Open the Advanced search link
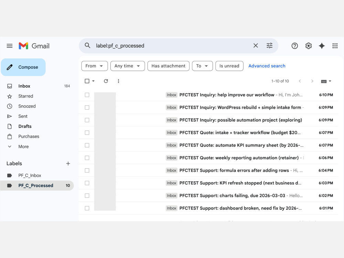Screen dimensions: 344x258 (267, 66)
